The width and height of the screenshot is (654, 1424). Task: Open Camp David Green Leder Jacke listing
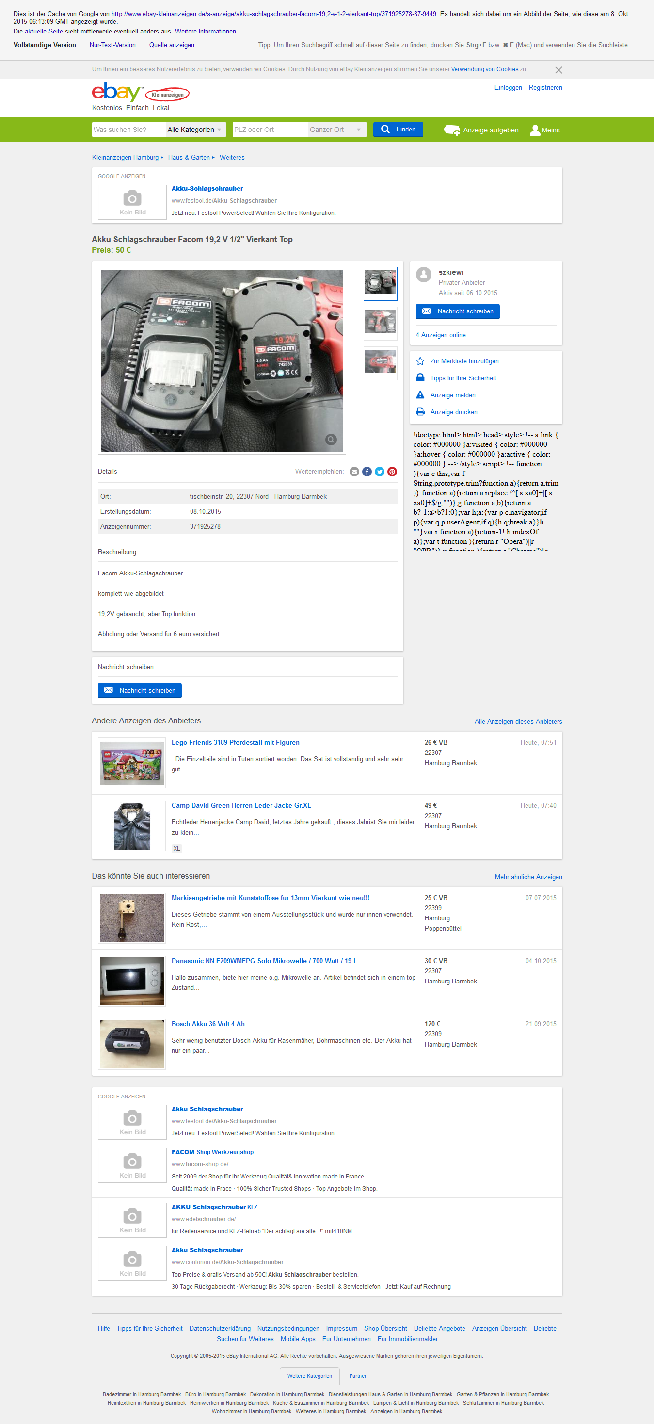(x=241, y=805)
